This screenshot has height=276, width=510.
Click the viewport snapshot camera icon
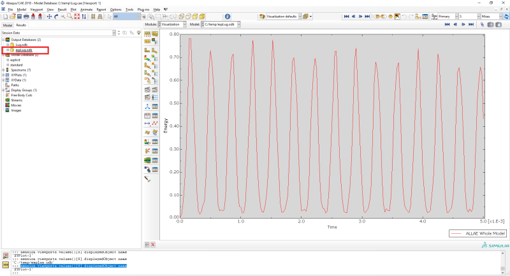pyautogui.click(x=490, y=25)
